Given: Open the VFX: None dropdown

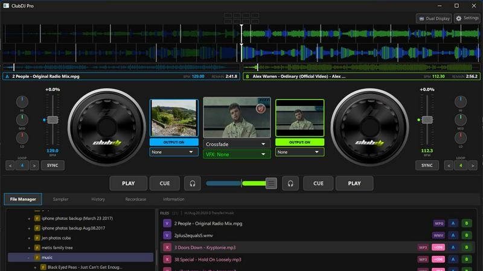Looking at the screenshot, I should point(237,154).
